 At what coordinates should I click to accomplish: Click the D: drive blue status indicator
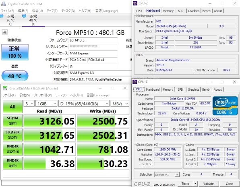pos(24,16)
